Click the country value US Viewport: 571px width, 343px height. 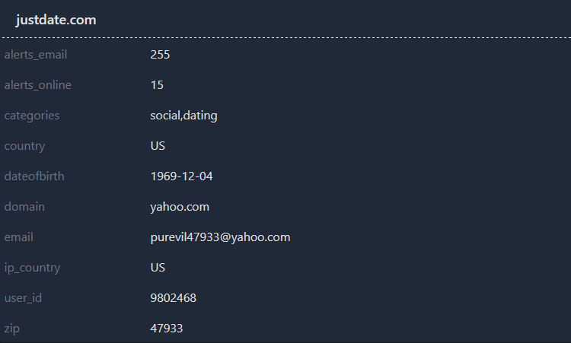tap(158, 146)
